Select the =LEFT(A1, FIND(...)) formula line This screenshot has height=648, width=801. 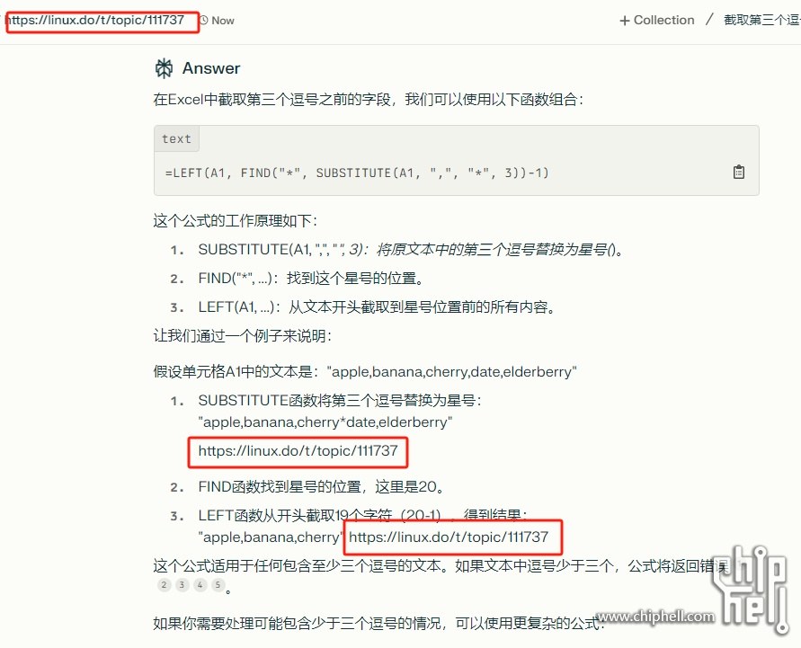[x=357, y=173]
